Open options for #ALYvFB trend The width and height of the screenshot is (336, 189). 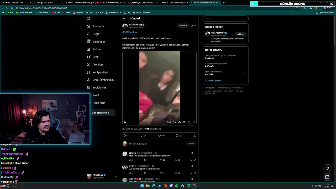pyautogui.click(x=245, y=72)
